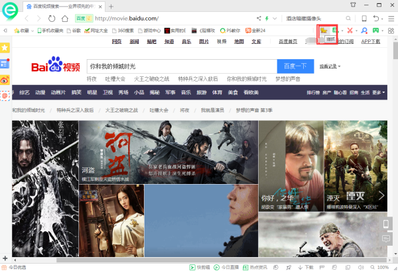Reload the page with the refresh icon
This screenshot has width=398, height=271.
click(x=52, y=19)
